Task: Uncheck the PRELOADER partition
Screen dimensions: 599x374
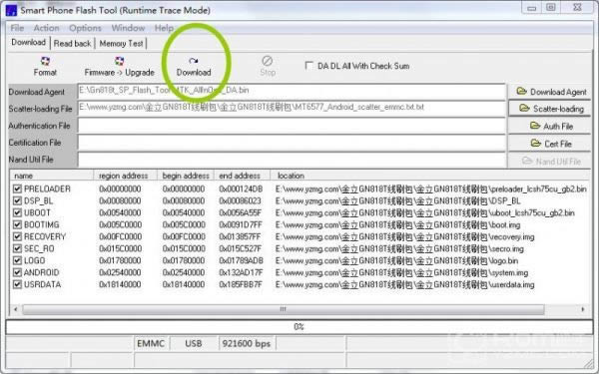Action: 17,188
